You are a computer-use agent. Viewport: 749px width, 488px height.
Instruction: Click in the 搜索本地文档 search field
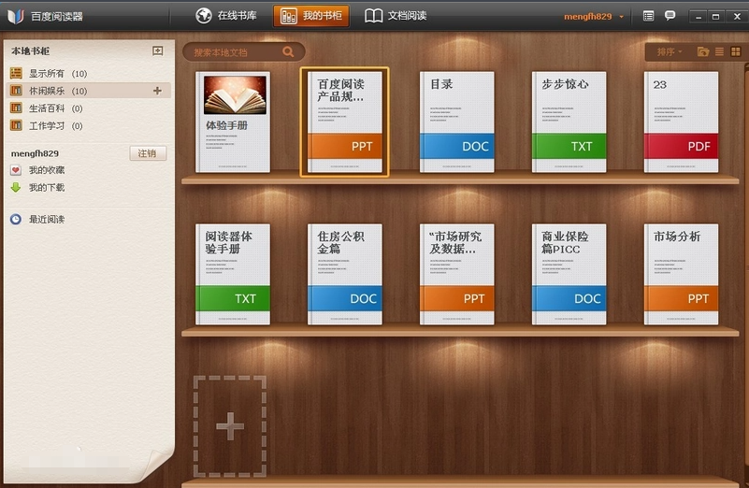tap(234, 52)
